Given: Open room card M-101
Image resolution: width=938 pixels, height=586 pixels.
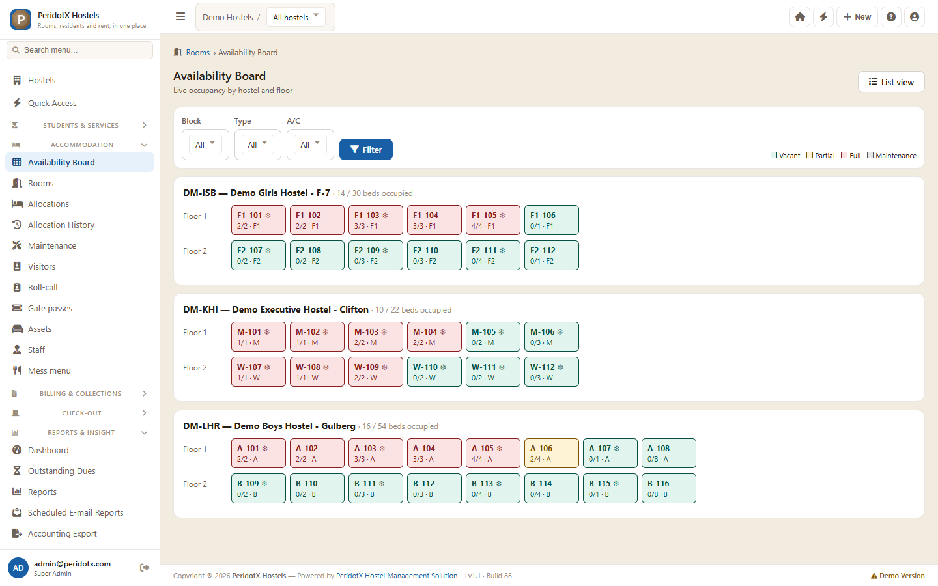Looking at the screenshot, I should click(259, 337).
